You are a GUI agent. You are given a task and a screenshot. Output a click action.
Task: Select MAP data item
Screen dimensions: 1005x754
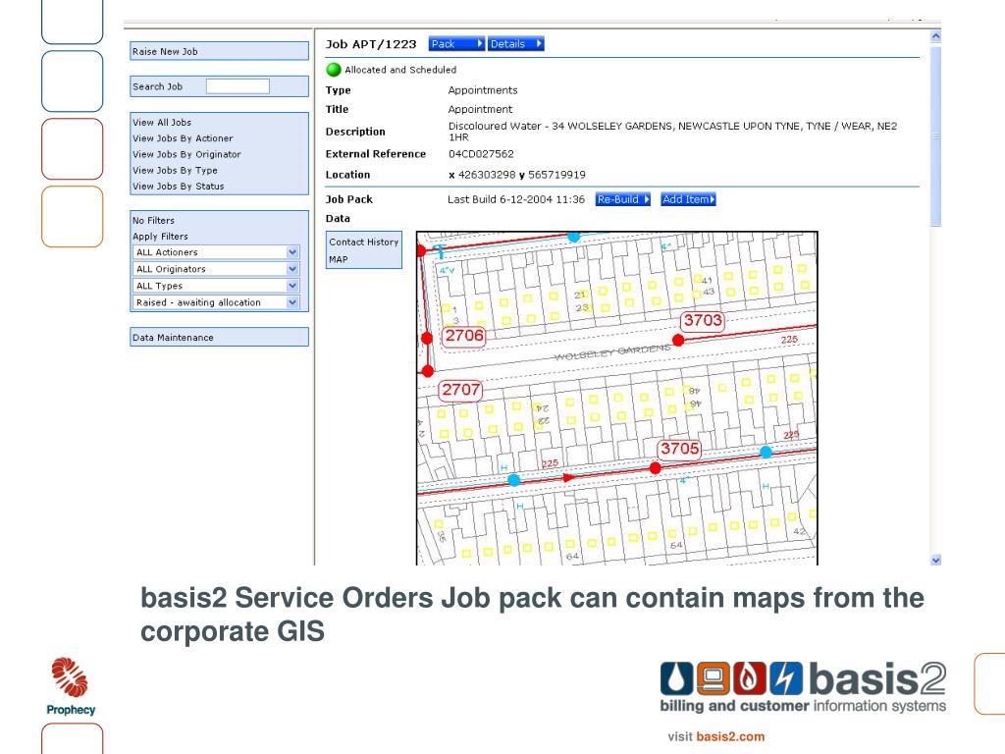coord(339,259)
